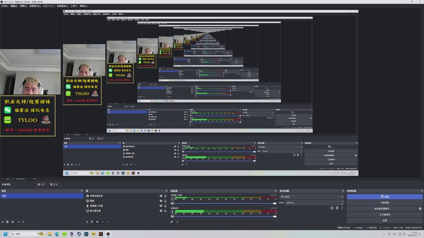Open virtual camera settings gear icon
Image resolution: width=424 pixels, height=238 pixels.
point(420,208)
